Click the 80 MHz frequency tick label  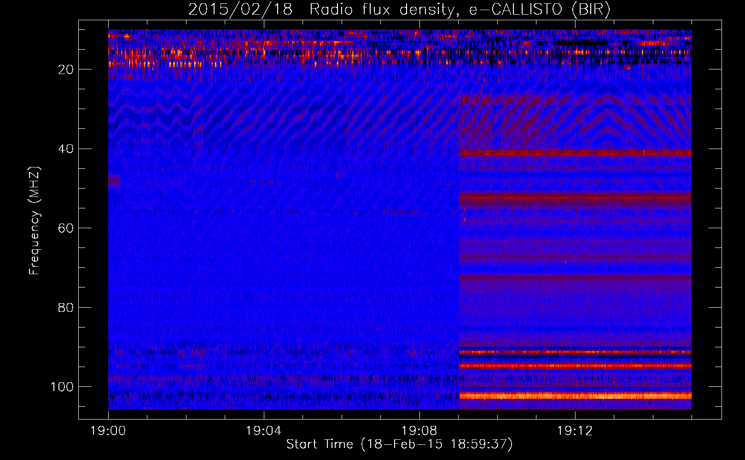coord(66,308)
